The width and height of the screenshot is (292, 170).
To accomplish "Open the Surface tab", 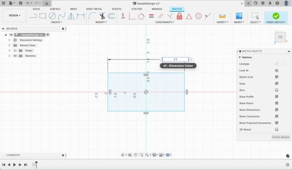I will click(55, 9).
